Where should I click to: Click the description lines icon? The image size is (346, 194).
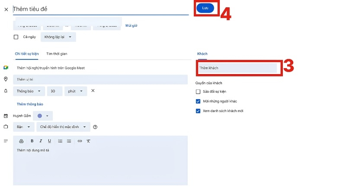coord(6,141)
